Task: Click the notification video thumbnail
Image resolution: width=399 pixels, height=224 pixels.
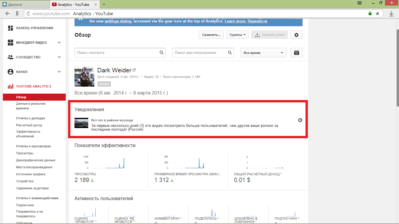Action: click(x=81, y=123)
